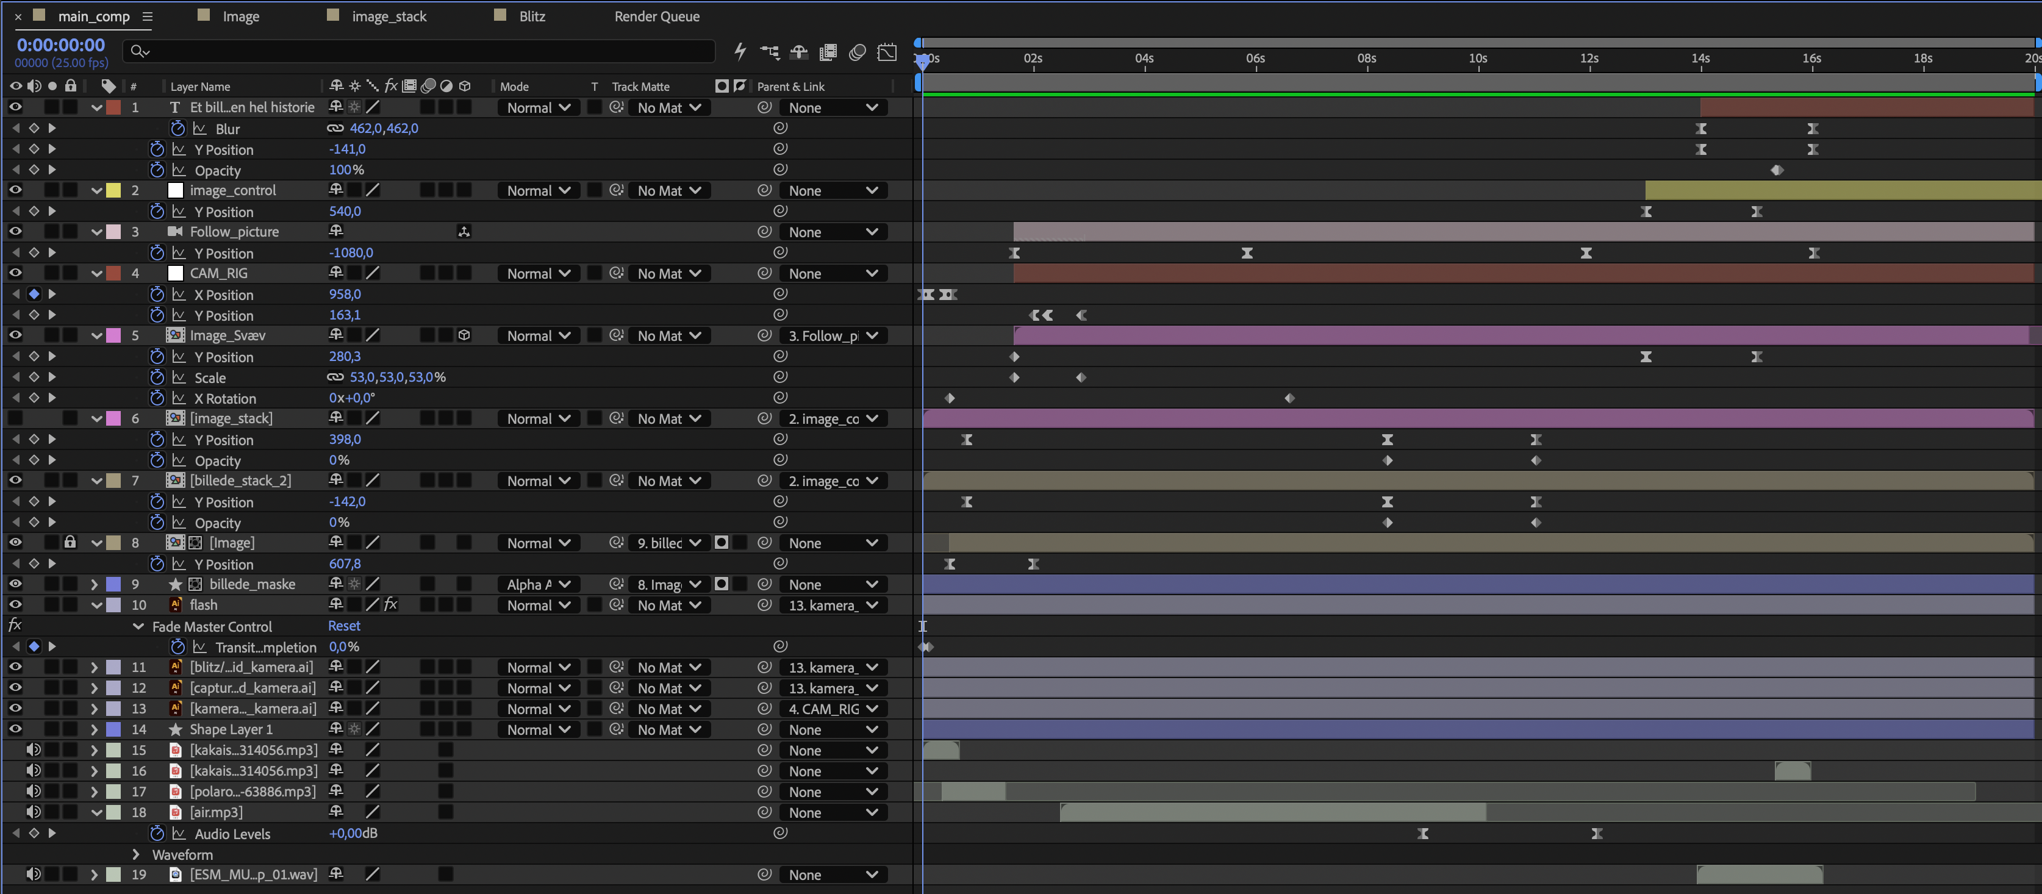The width and height of the screenshot is (2042, 894).
Task: Open the Graph Editor icon
Action: click(887, 51)
